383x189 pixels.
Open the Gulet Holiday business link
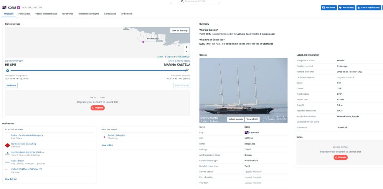(17, 161)
